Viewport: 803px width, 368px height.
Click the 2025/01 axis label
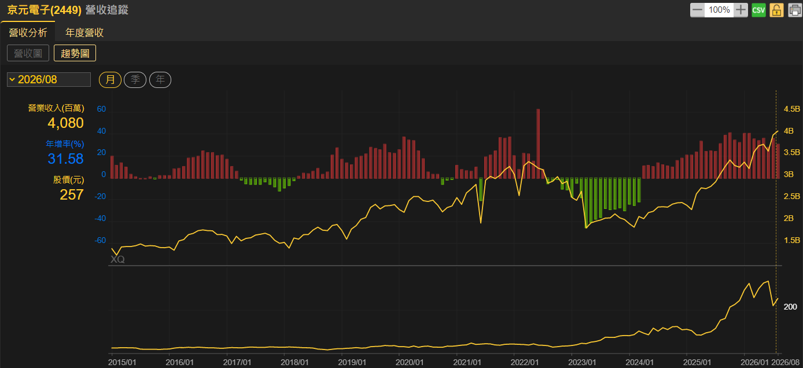click(x=697, y=362)
